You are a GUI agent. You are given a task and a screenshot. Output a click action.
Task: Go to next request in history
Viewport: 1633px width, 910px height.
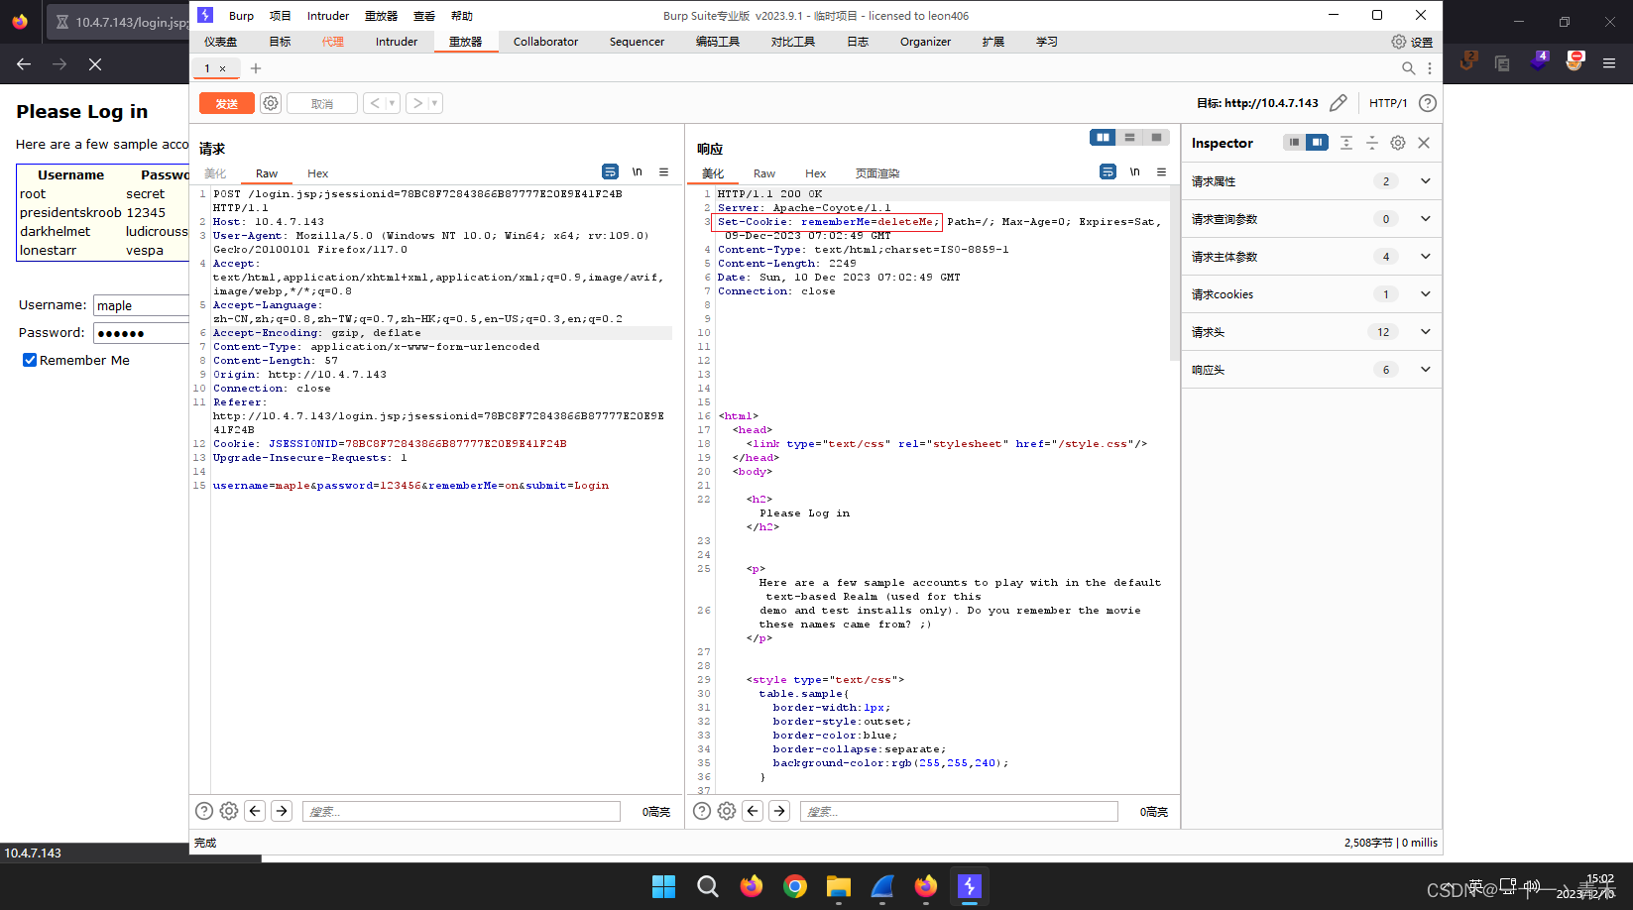coord(417,103)
